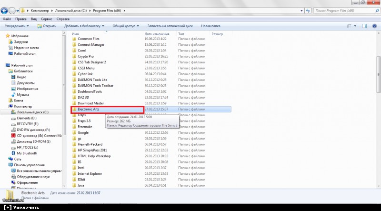Open the address bar history dropdown
This screenshot has width=381, height=211.
tap(302, 11)
